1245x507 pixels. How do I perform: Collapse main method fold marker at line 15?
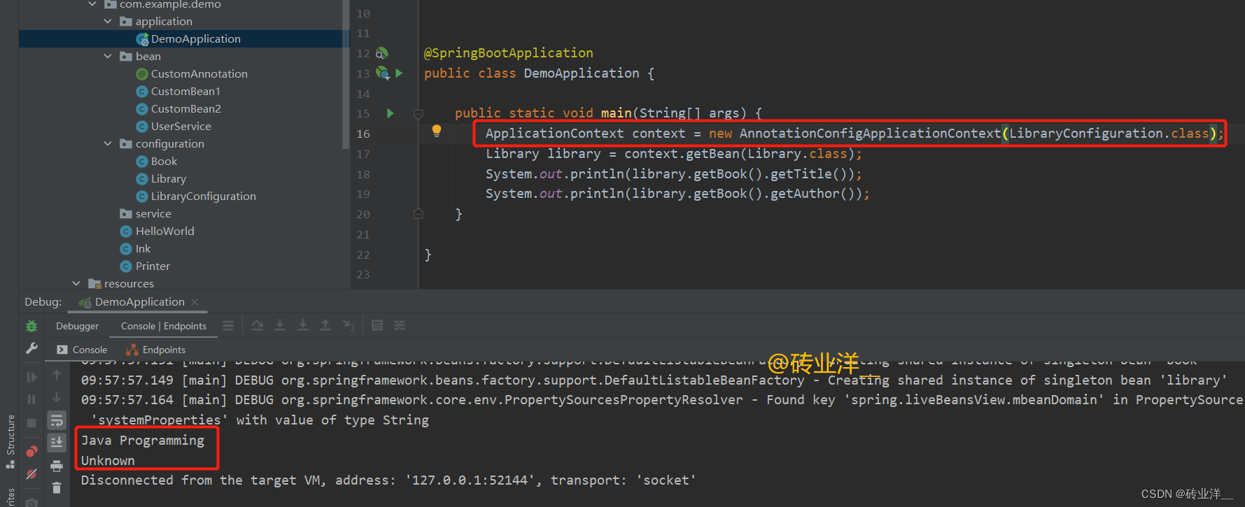[418, 113]
